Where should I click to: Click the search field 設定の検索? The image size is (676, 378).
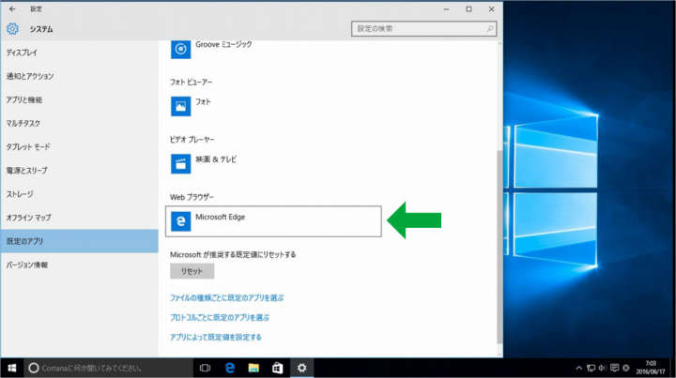423,29
